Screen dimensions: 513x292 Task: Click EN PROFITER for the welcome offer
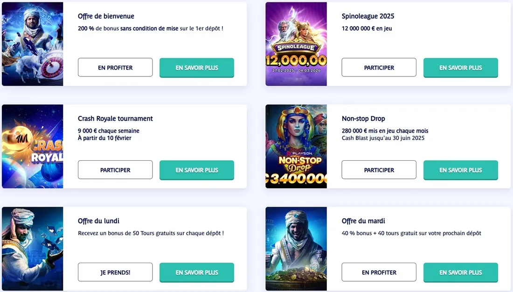coord(115,68)
